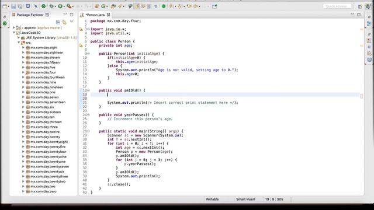Select mx.com.day.eighteen package
Viewport: 374px width, 210px height.
click(47, 52)
